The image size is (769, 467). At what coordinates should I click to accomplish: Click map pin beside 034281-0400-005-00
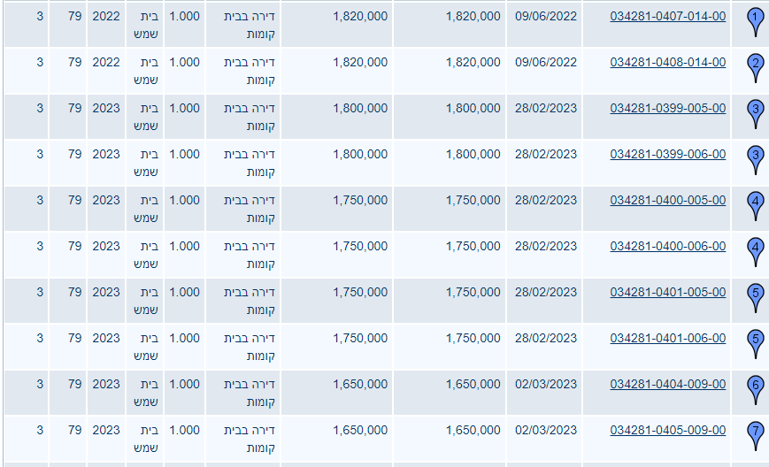(x=755, y=203)
